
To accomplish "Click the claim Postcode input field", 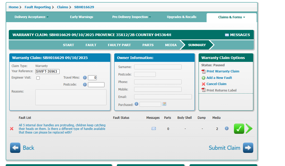I will pyautogui.click(x=96, y=85).
